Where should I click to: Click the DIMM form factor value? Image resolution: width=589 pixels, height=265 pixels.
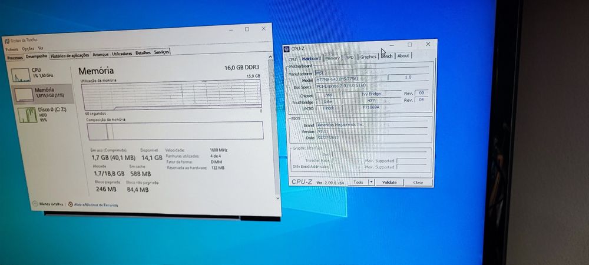pos(216,162)
